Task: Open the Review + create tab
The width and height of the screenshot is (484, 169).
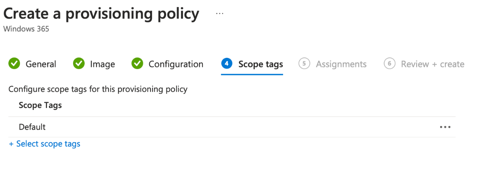Action: 433,64
